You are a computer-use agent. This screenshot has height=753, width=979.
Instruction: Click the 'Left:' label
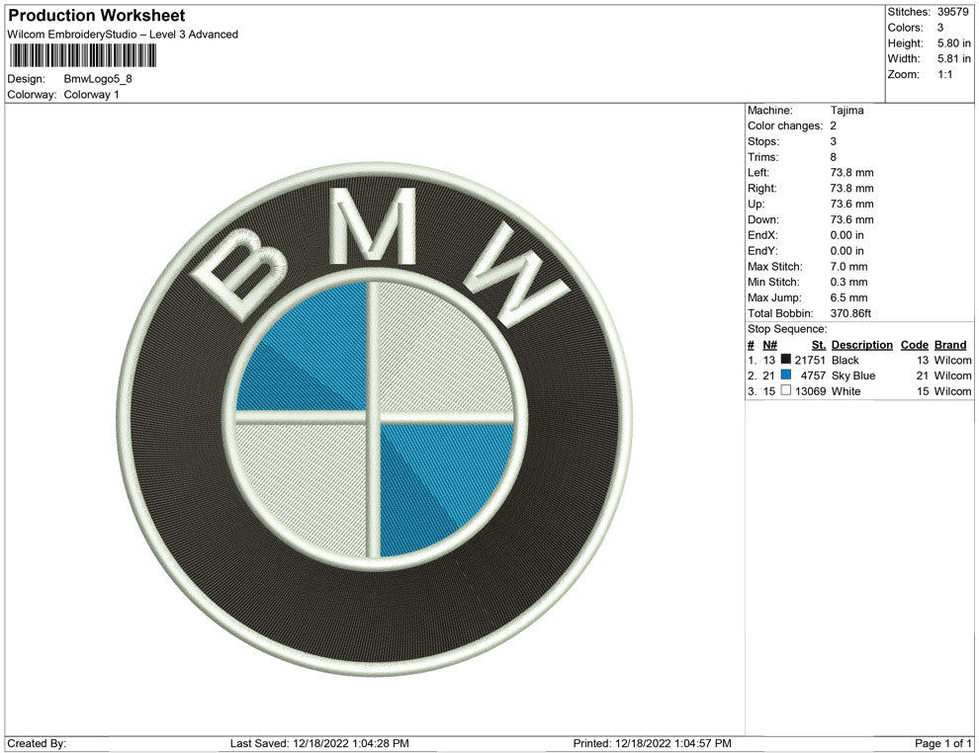coord(757,173)
